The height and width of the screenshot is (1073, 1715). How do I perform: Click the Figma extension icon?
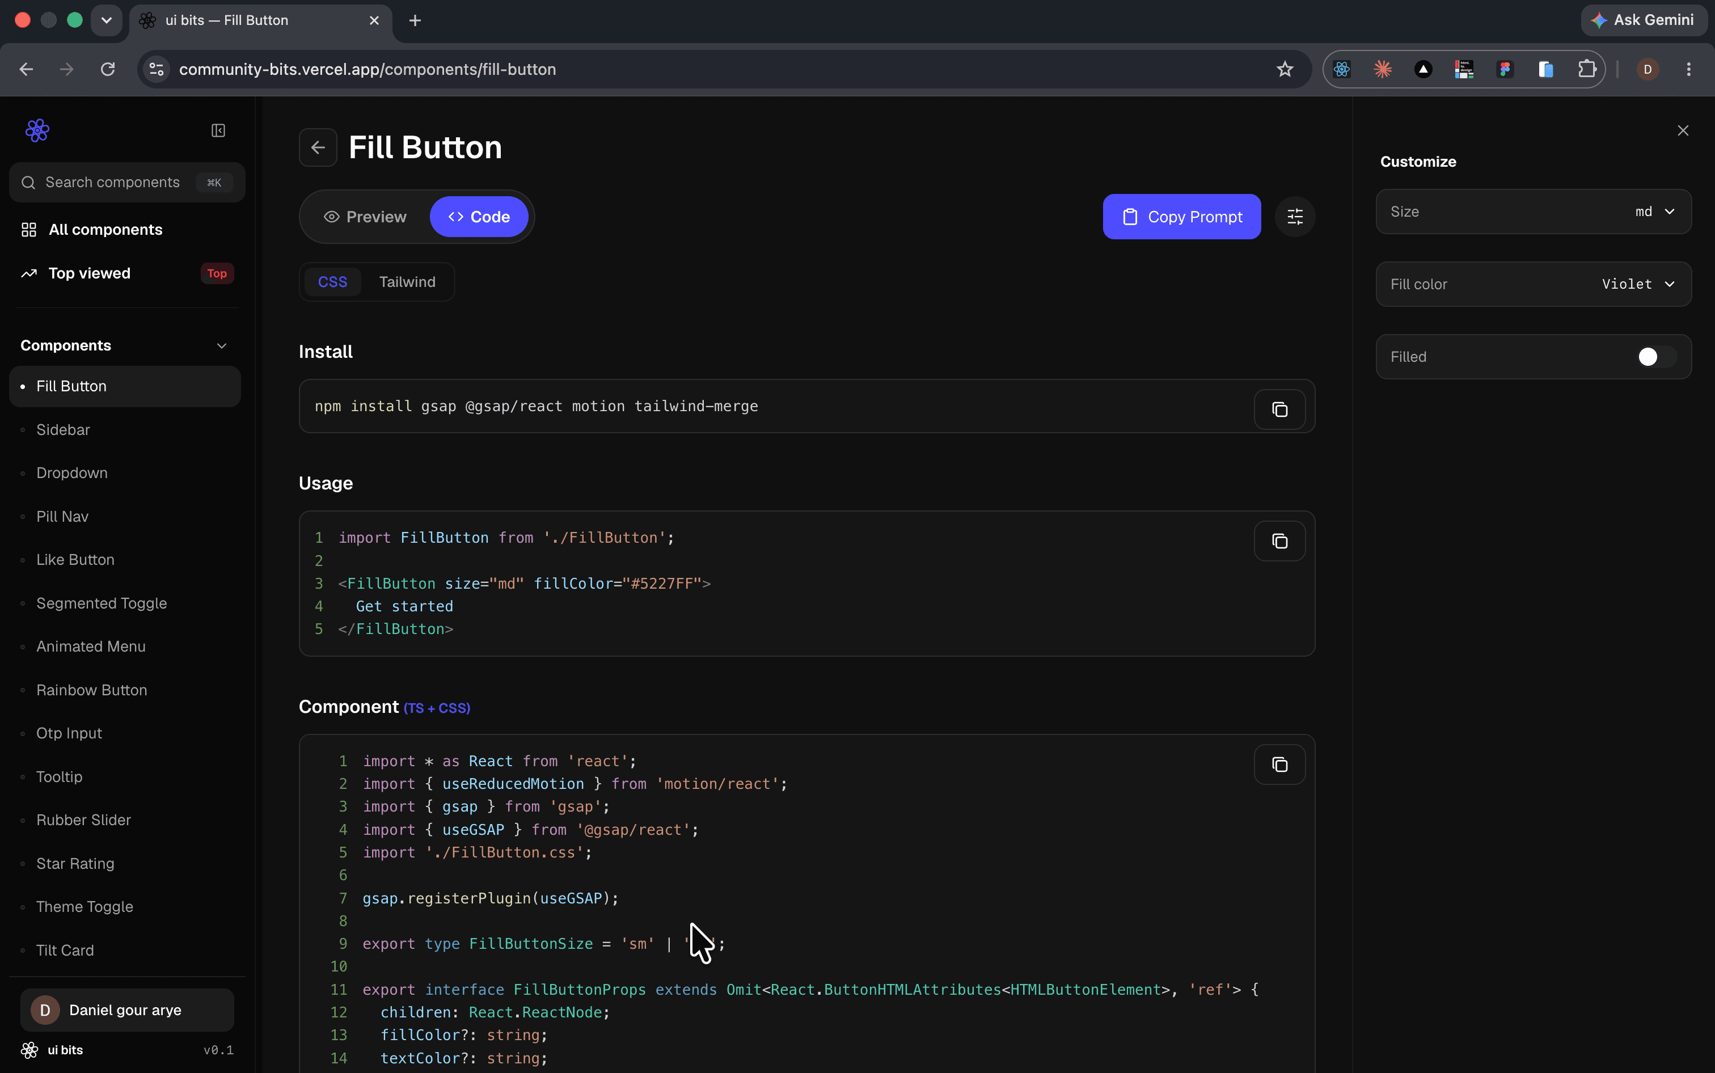coord(1505,70)
